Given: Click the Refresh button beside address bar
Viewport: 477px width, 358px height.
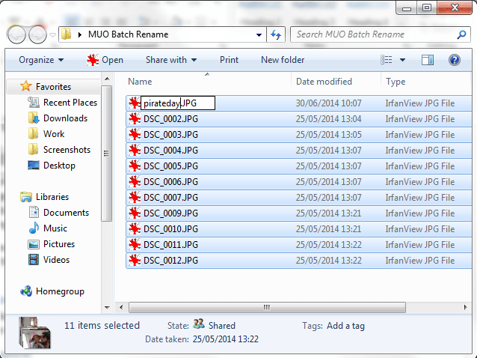Looking at the screenshot, I should click(276, 34).
